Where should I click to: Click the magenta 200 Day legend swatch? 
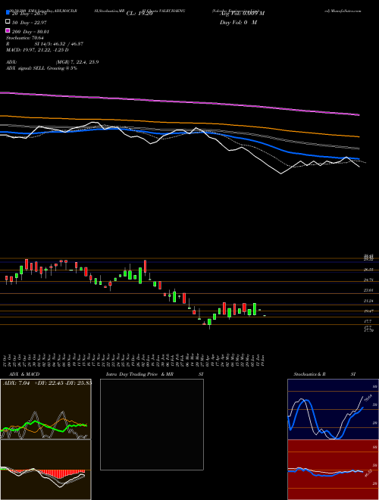pyautogui.click(x=8, y=31)
